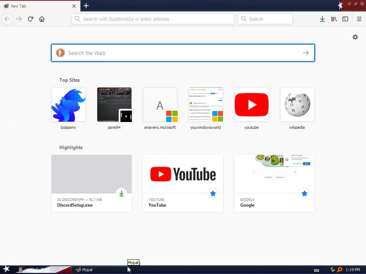The width and height of the screenshot is (366, 274).
Task: Click DuckDuckGo logo in search field
Action: (60, 53)
